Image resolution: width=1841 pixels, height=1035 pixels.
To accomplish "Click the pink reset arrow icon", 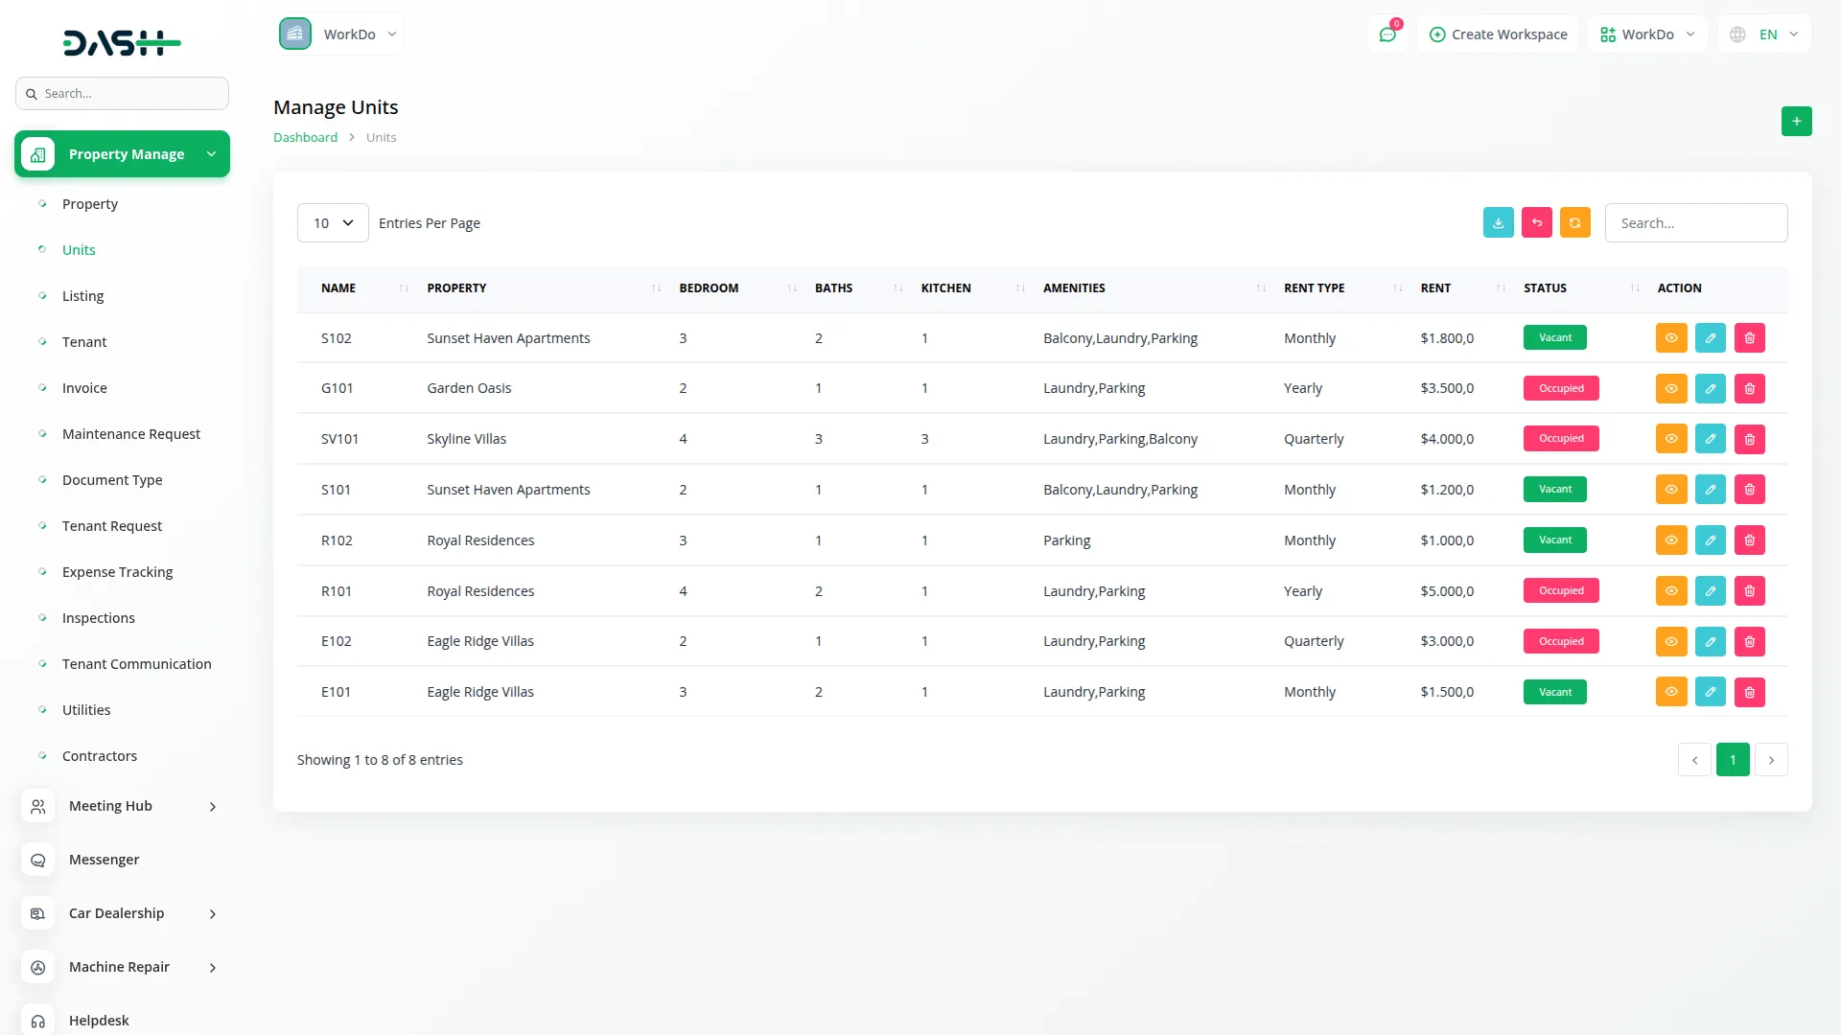I will [1536, 222].
